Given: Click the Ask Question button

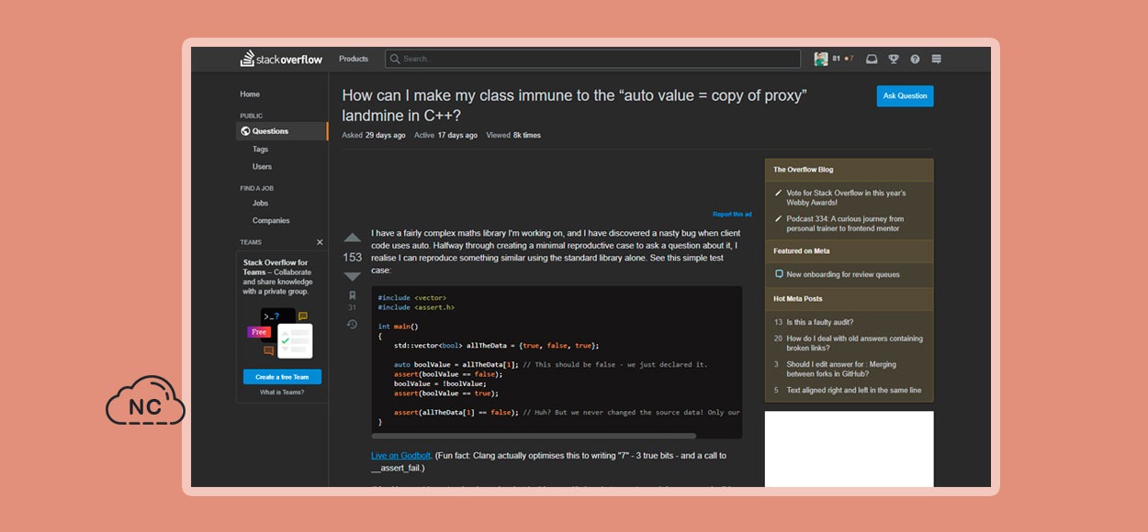Looking at the screenshot, I should [x=905, y=95].
